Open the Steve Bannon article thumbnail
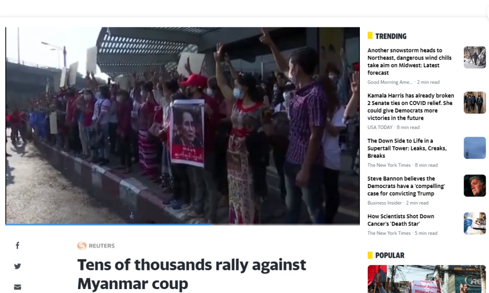Image resolution: width=489 pixels, height=293 pixels. [475, 186]
